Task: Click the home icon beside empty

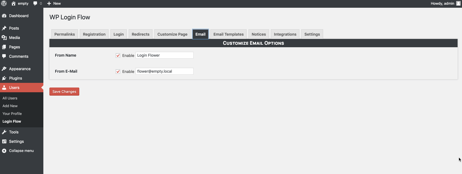Action: tap(14, 3)
